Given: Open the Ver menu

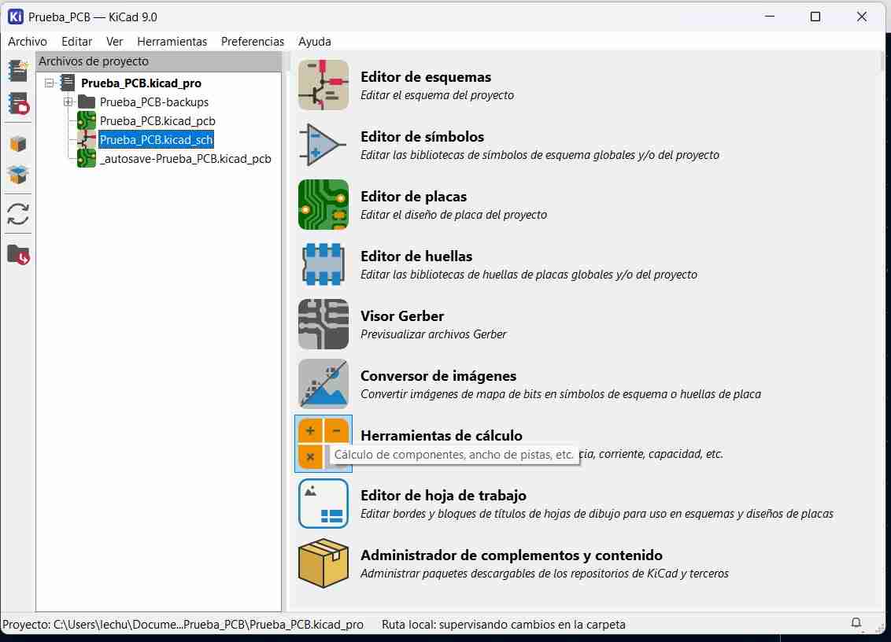Looking at the screenshot, I should [114, 42].
